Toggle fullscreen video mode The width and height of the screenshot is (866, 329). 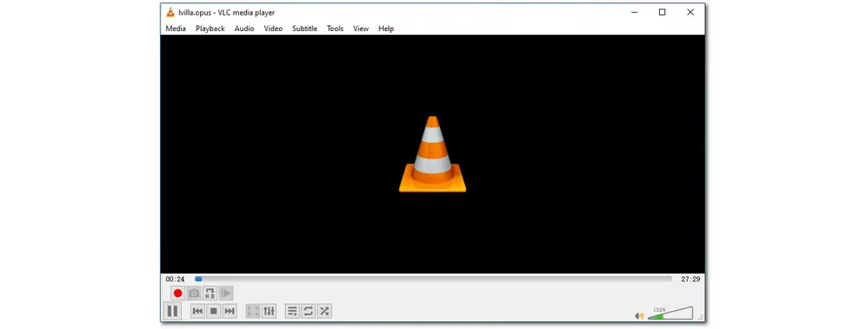coord(253,312)
